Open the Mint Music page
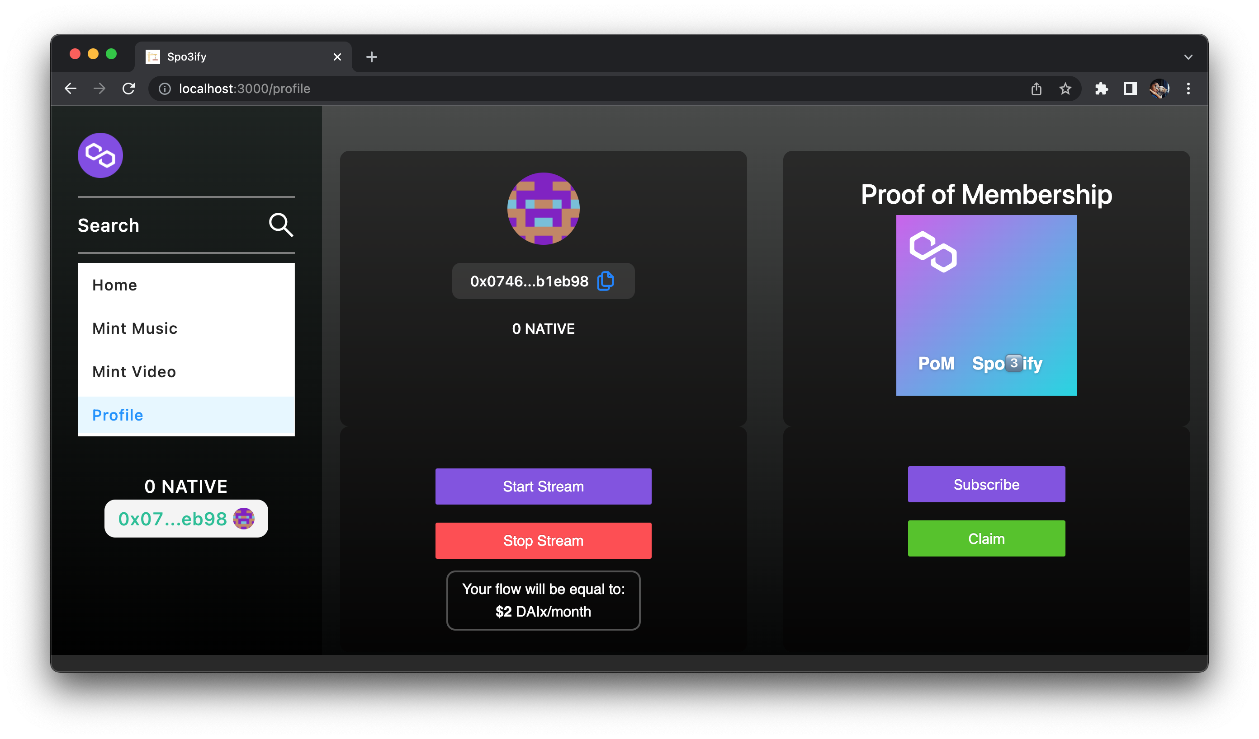Screen dimensions: 1259x739 134,328
